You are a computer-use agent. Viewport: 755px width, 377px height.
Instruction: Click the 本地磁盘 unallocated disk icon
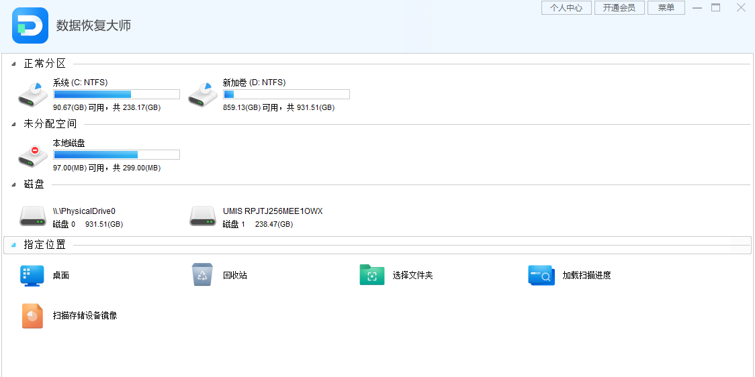(33, 155)
